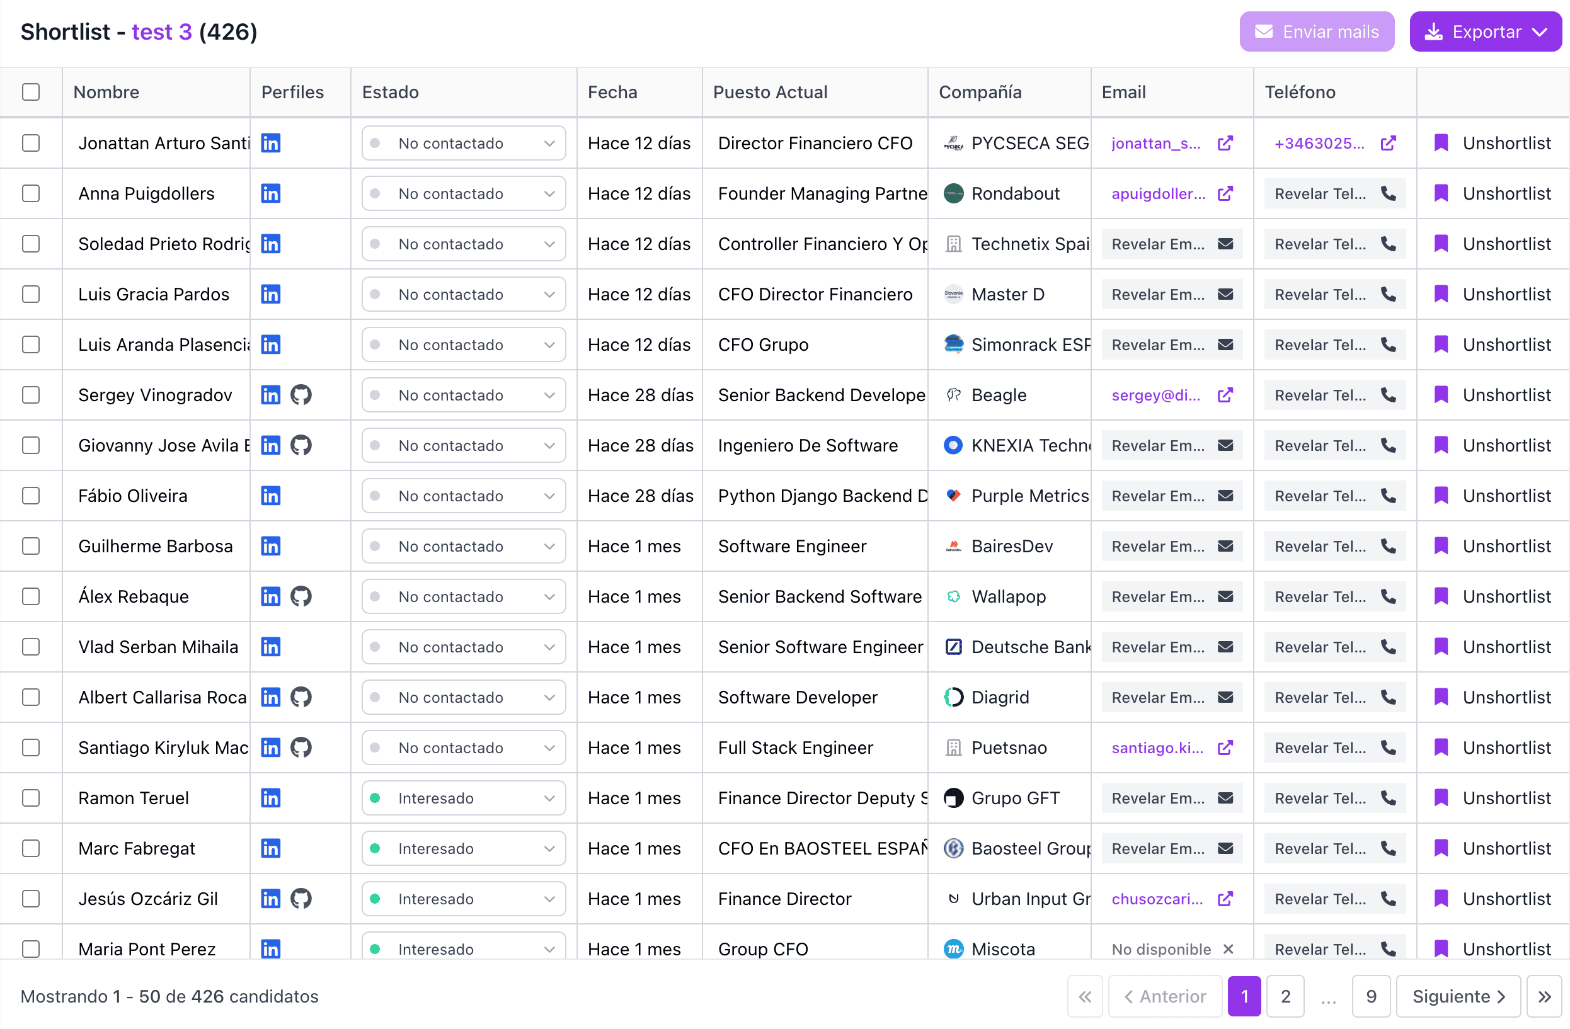
Task: Open Jonattan's phone number external link icon
Action: click(x=1388, y=143)
